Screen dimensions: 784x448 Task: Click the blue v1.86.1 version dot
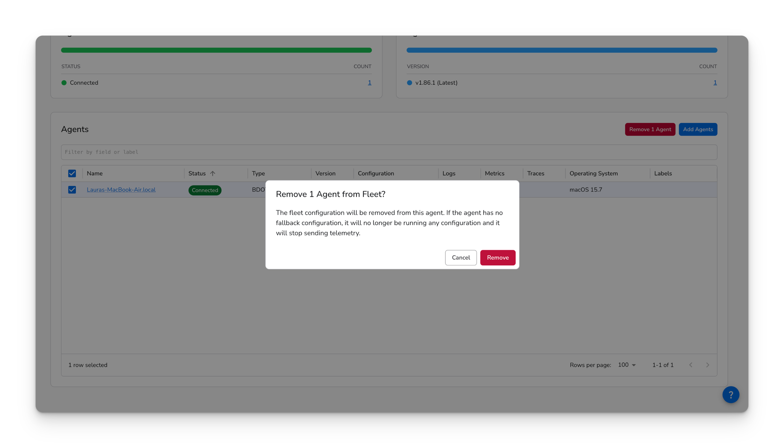(x=409, y=83)
